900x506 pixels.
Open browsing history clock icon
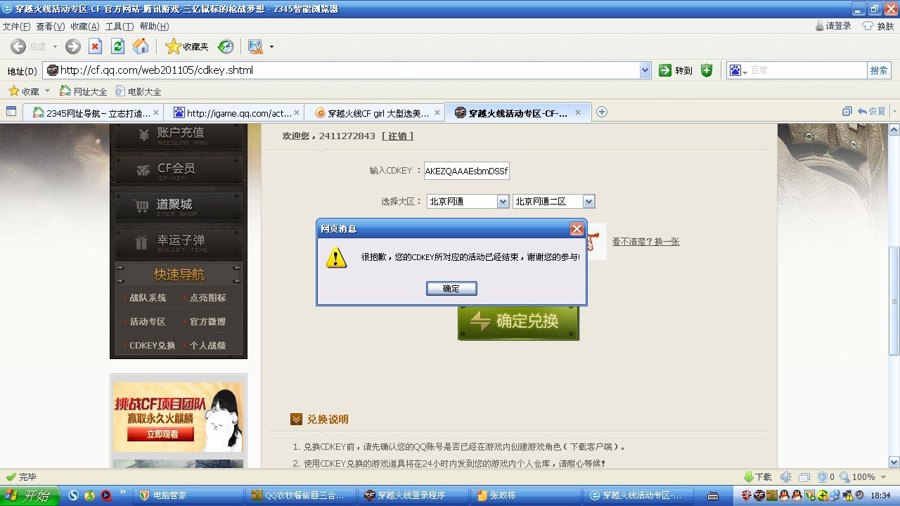[226, 46]
